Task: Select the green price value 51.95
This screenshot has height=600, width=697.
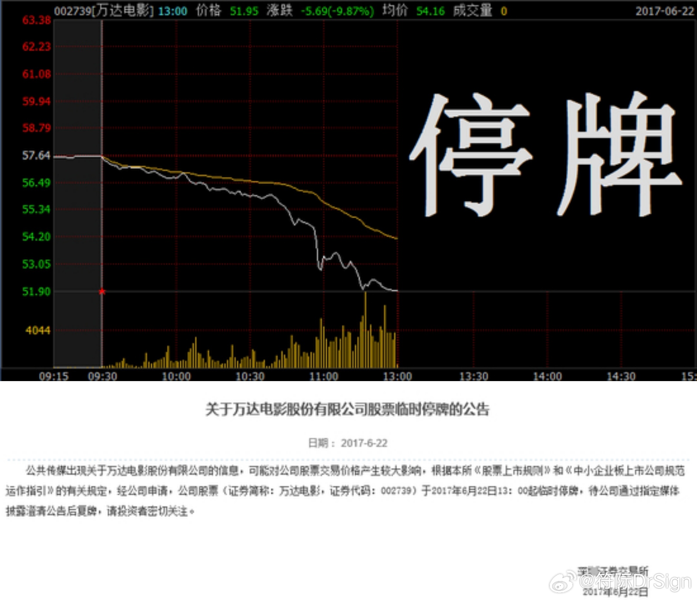Action: click(x=244, y=11)
